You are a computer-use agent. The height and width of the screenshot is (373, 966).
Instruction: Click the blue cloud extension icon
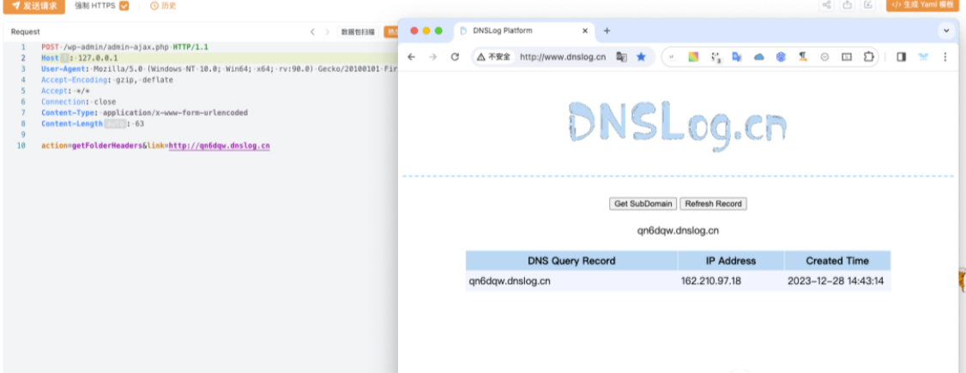point(759,57)
